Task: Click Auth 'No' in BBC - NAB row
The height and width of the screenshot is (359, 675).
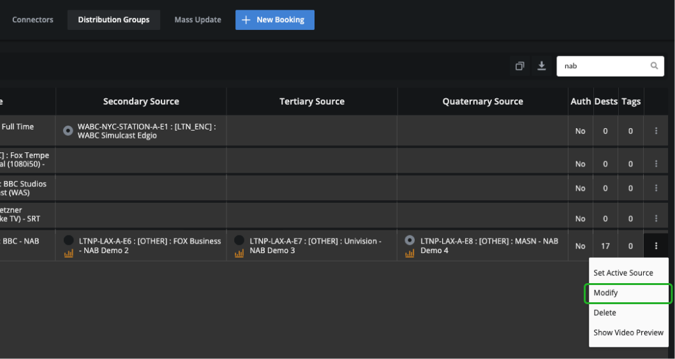Action: pos(581,246)
